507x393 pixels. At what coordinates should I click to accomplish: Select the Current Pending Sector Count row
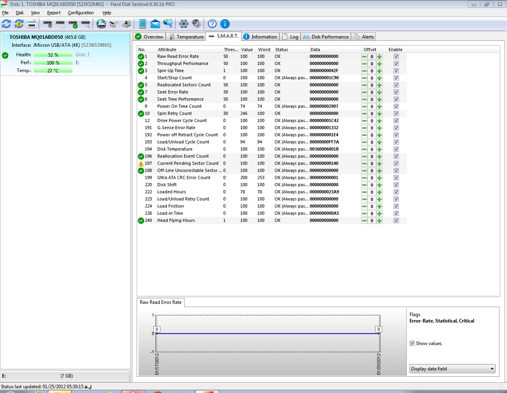tap(188, 163)
